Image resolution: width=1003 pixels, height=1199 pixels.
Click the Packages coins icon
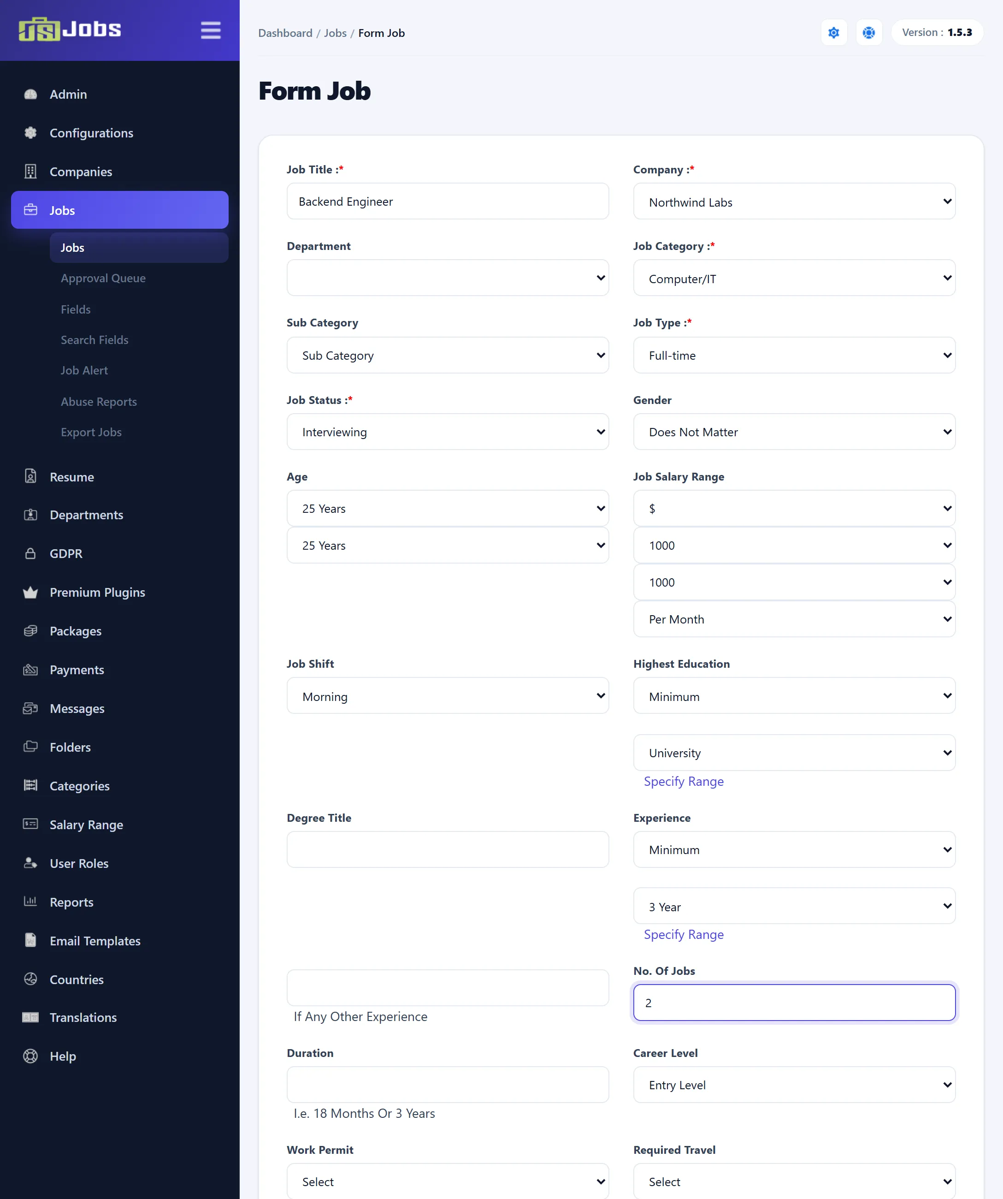(x=31, y=631)
